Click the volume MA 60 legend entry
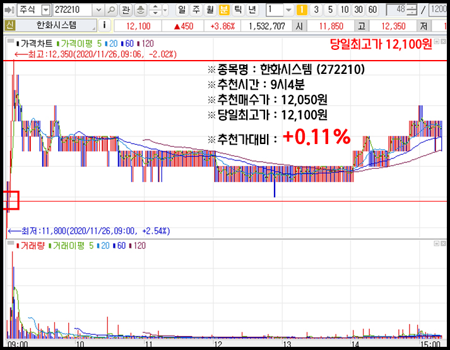This screenshot has height=350, width=450. tap(119, 246)
